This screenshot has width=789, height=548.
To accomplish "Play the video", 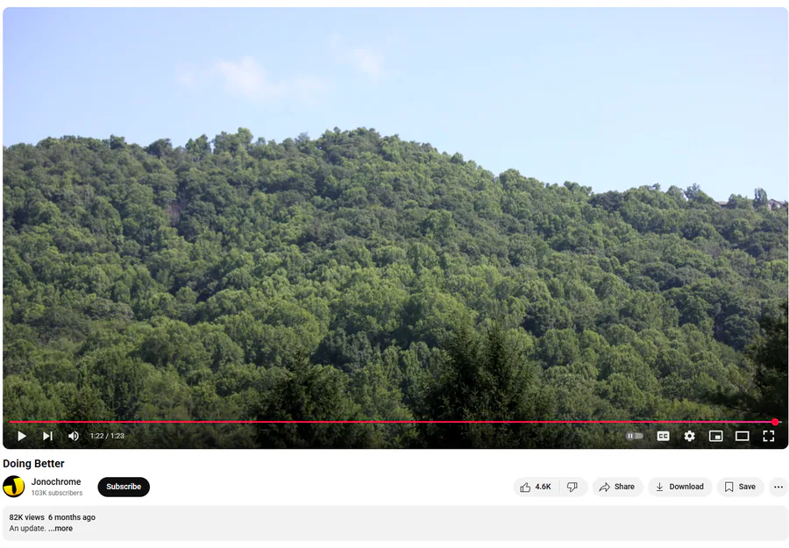I will tap(22, 436).
